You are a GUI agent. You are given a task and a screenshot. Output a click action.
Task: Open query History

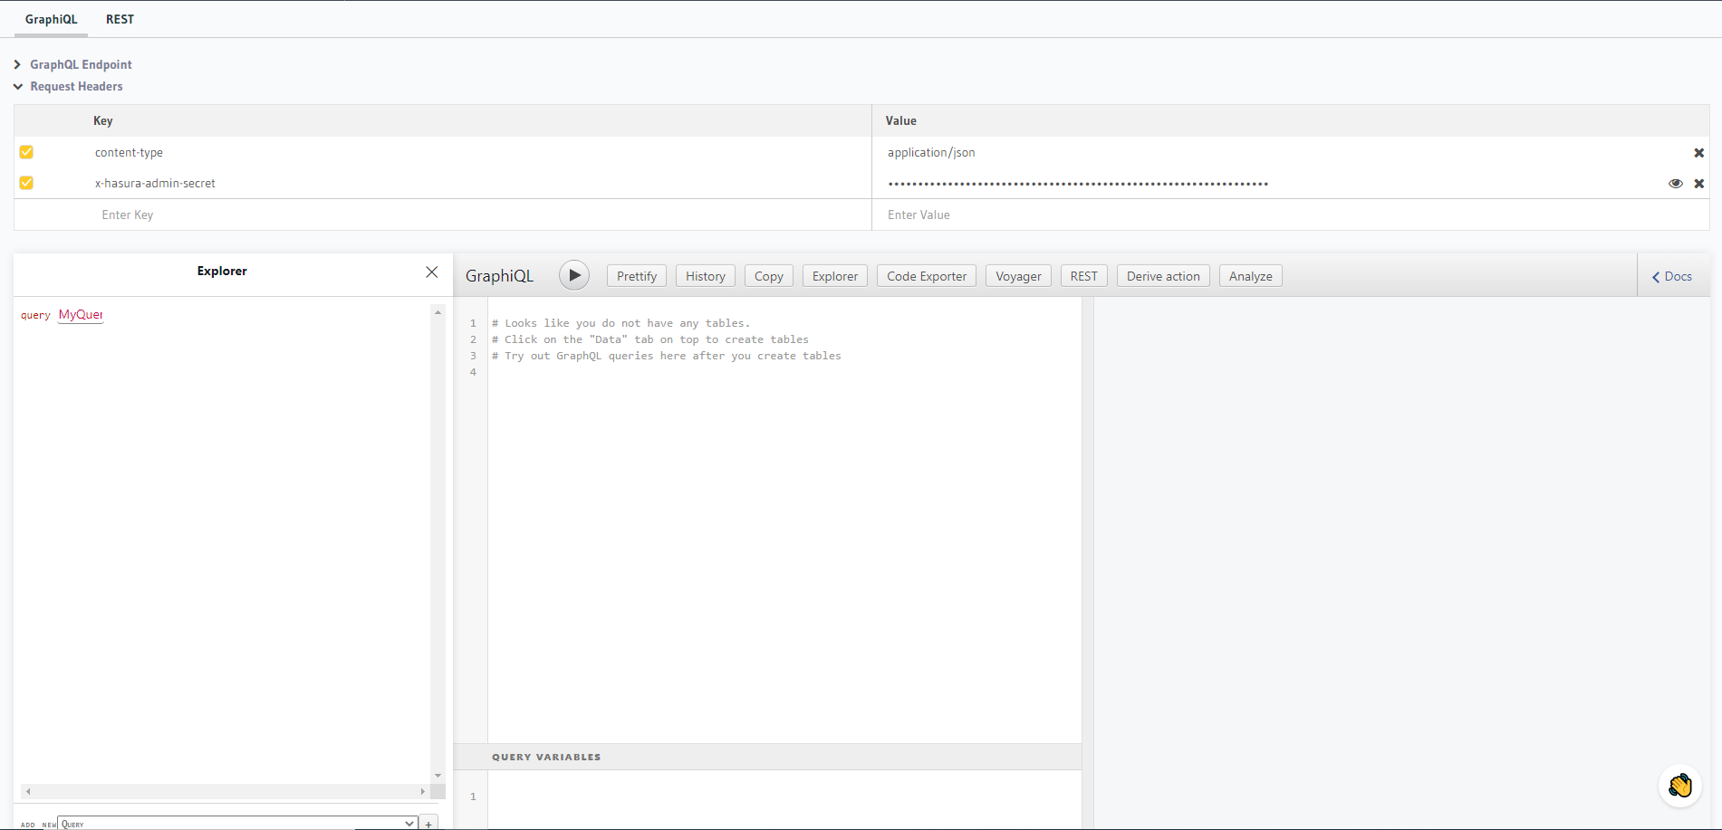click(x=706, y=276)
